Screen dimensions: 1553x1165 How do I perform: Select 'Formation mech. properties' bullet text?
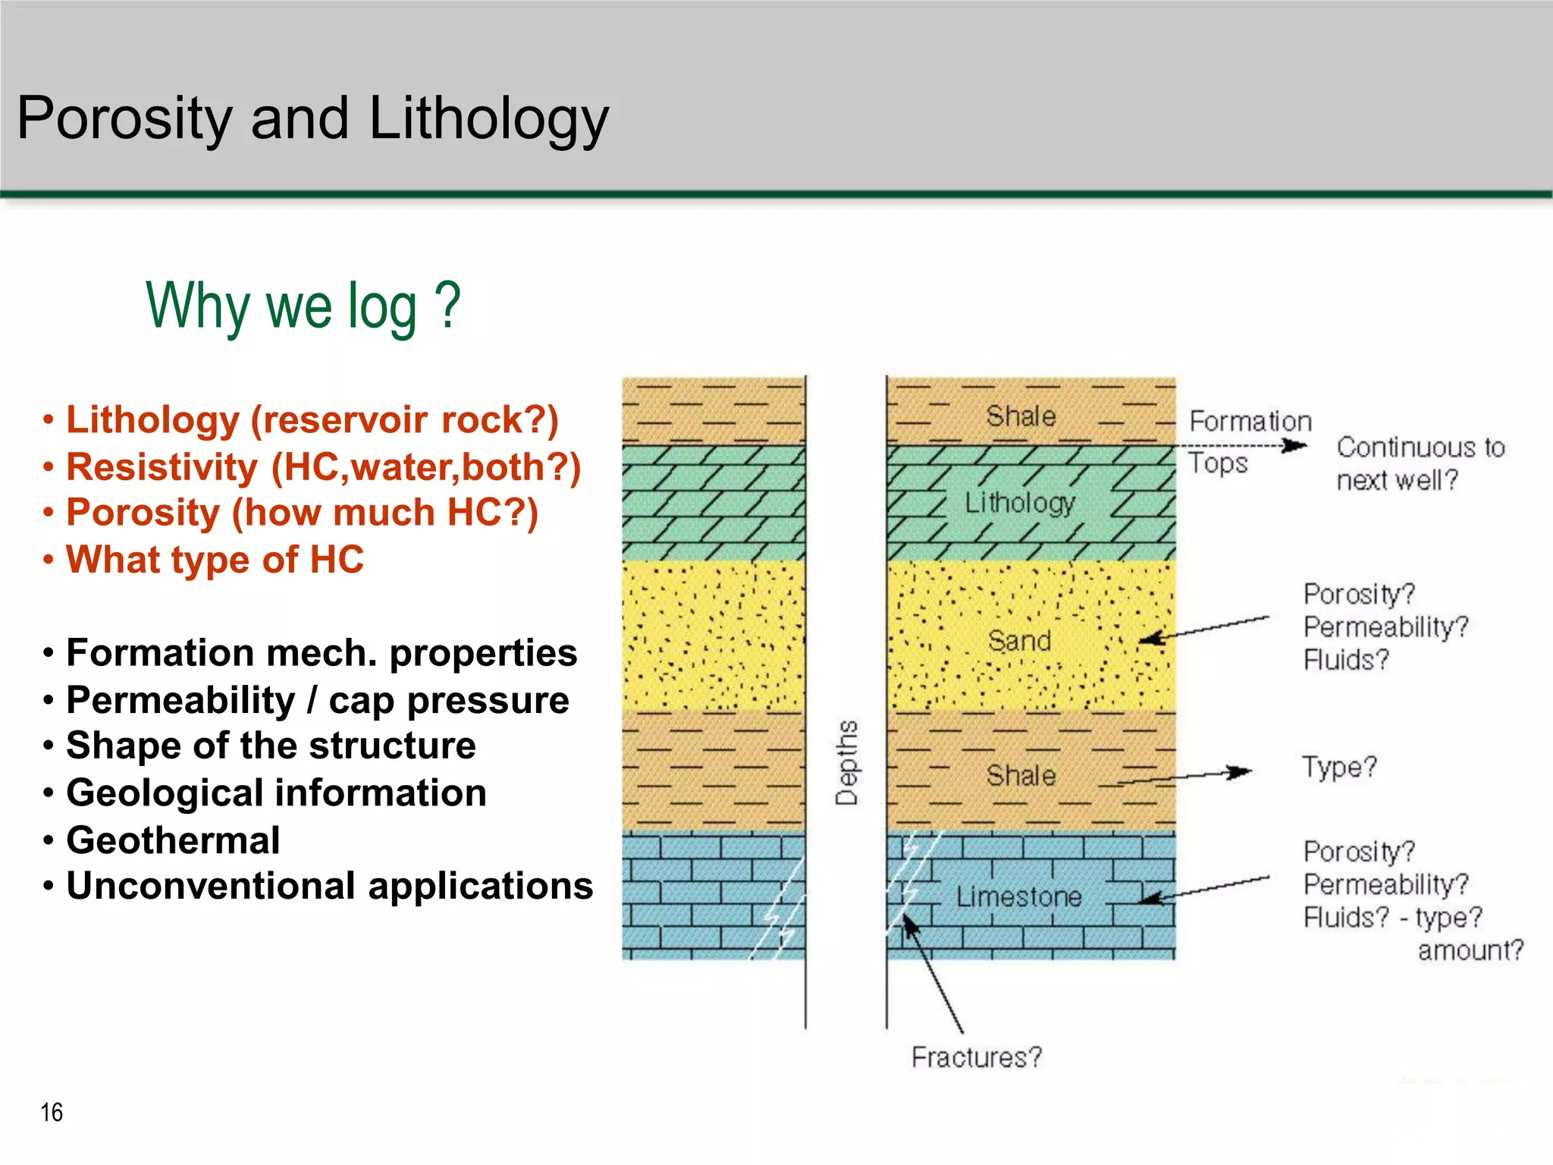click(x=322, y=653)
